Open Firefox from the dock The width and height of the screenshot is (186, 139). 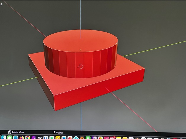click(21, 138)
